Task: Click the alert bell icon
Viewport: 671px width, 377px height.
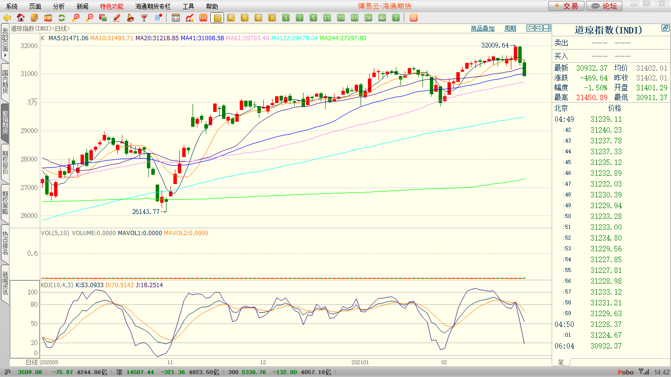Action: click(x=131, y=18)
